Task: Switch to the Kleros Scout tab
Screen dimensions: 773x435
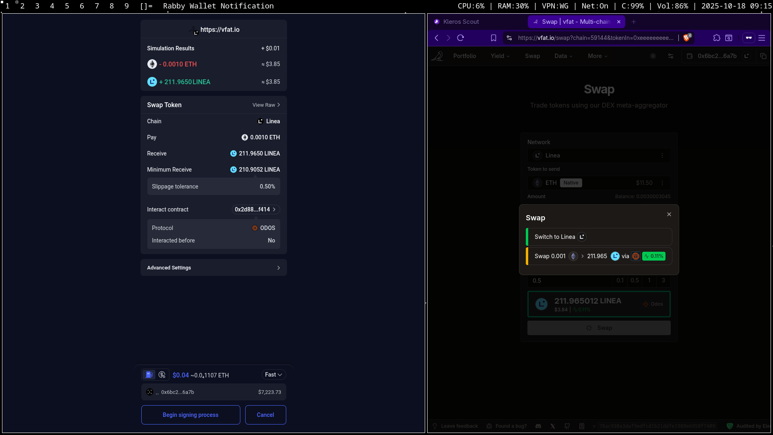Action: click(x=461, y=22)
